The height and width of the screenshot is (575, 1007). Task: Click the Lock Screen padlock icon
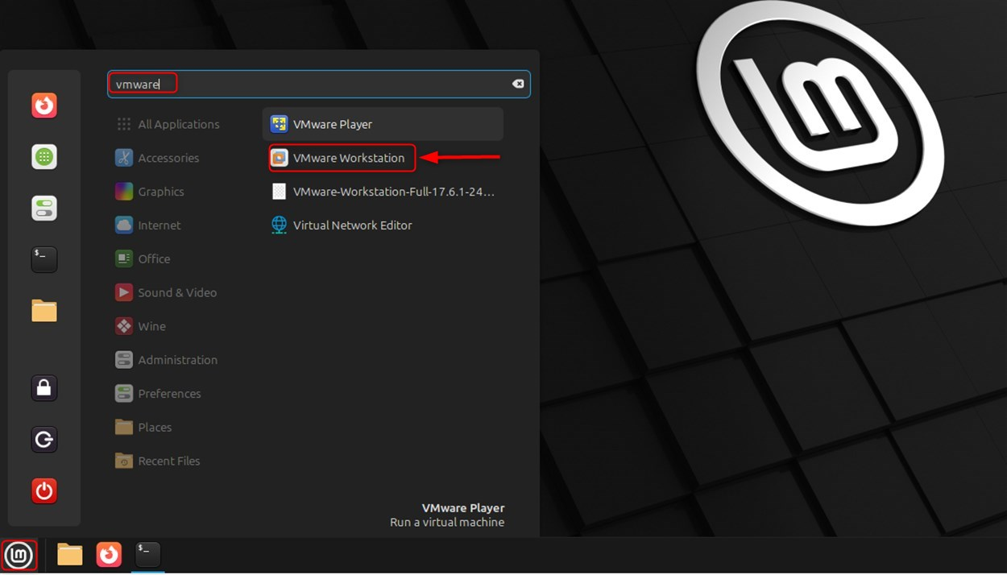pyautogui.click(x=44, y=388)
